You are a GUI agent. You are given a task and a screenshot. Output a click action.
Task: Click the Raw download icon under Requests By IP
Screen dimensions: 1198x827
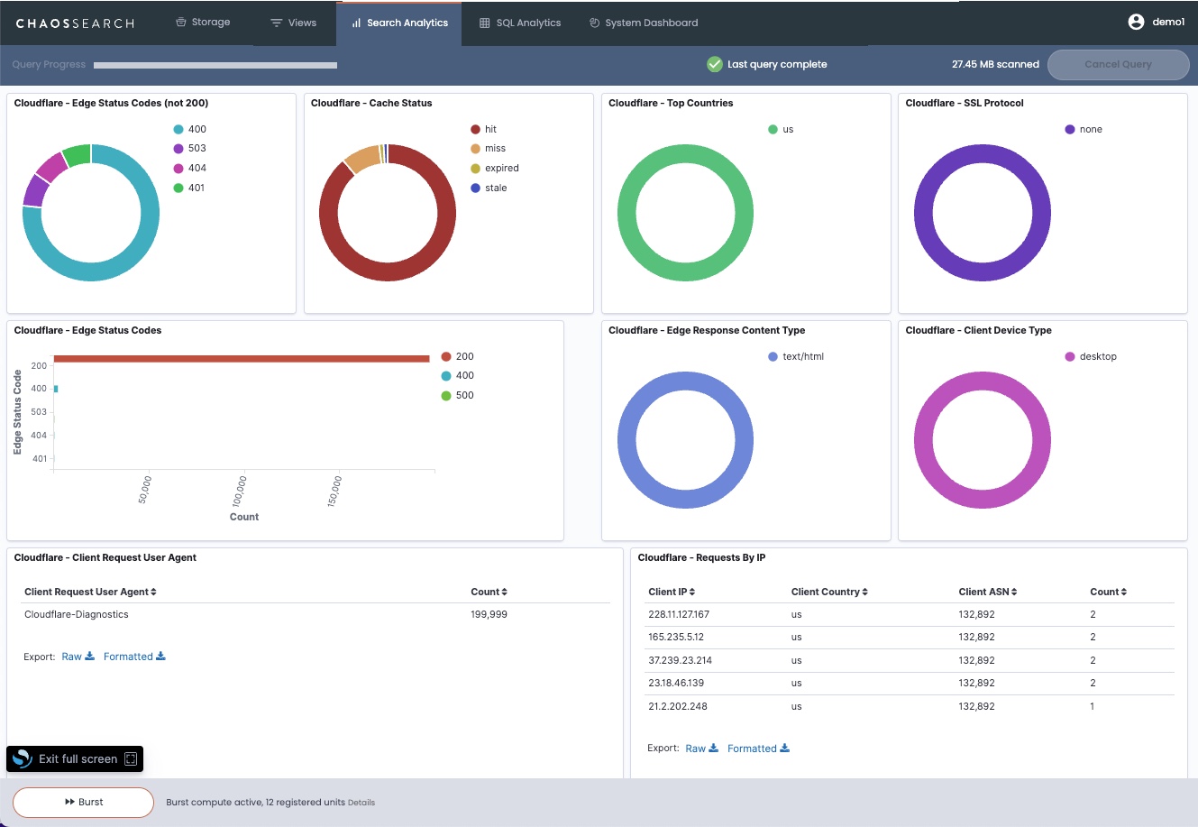[714, 749]
